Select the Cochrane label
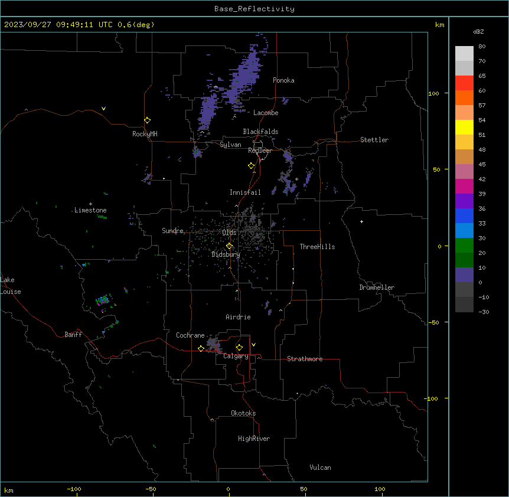The image size is (509, 497). pyautogui.click(x=190, y=335)
